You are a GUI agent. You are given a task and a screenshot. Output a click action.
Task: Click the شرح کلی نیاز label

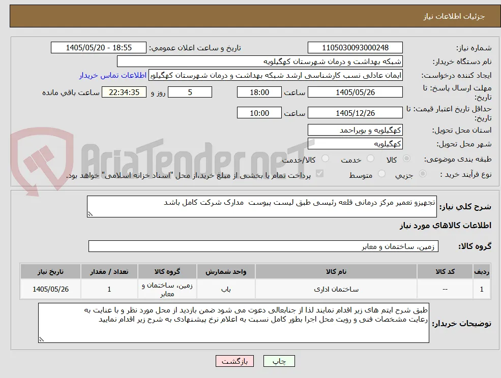tap(465, 207)
